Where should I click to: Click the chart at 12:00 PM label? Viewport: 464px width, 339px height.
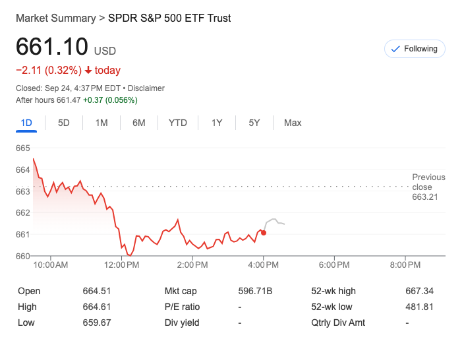coord(123,265)
